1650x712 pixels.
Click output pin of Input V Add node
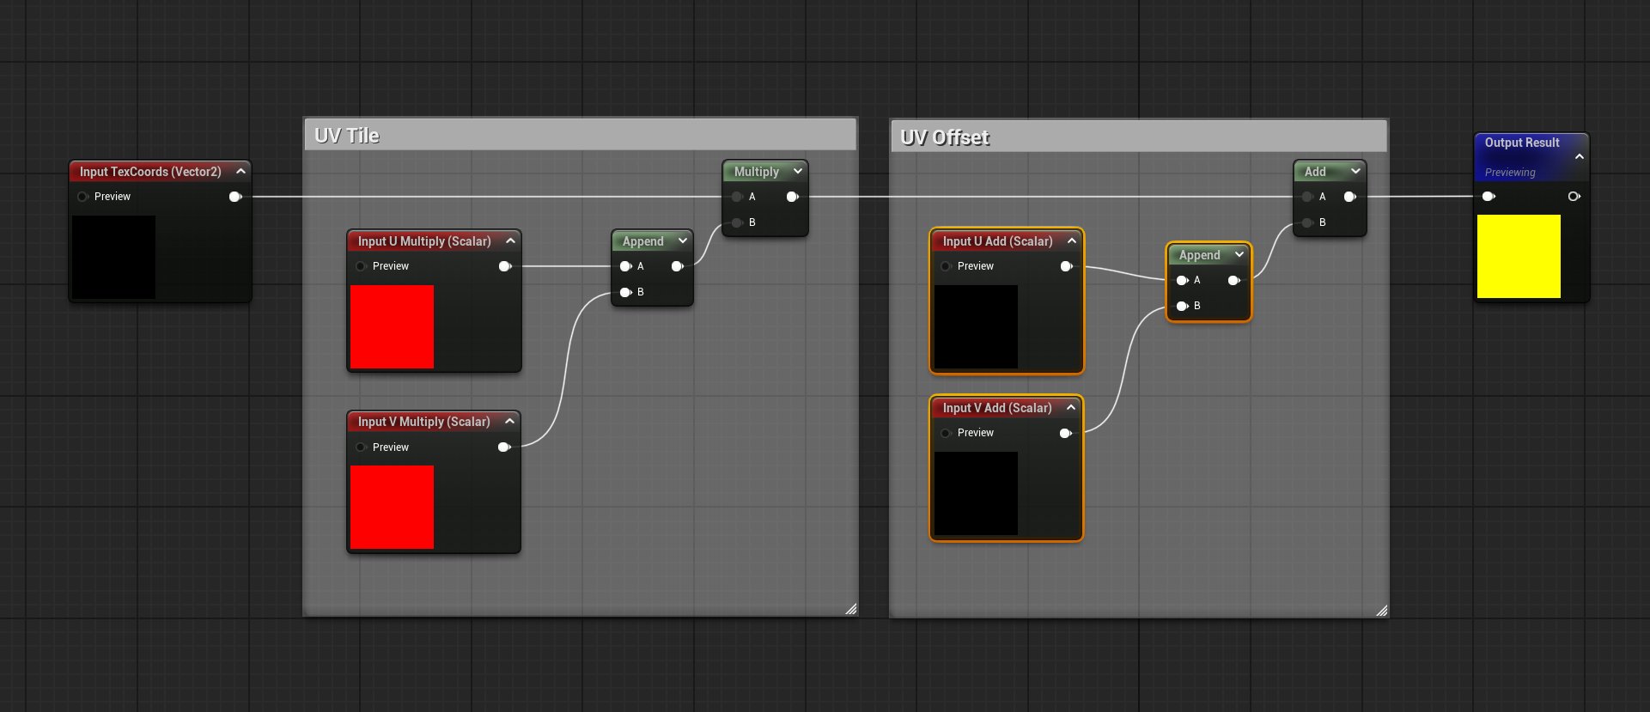1066,433
